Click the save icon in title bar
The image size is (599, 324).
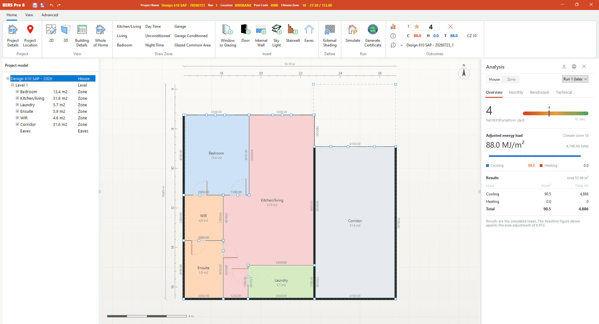[x=35, y=5]
